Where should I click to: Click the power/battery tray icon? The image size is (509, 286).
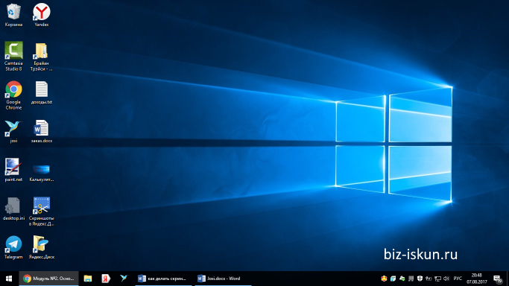point(429,279)
